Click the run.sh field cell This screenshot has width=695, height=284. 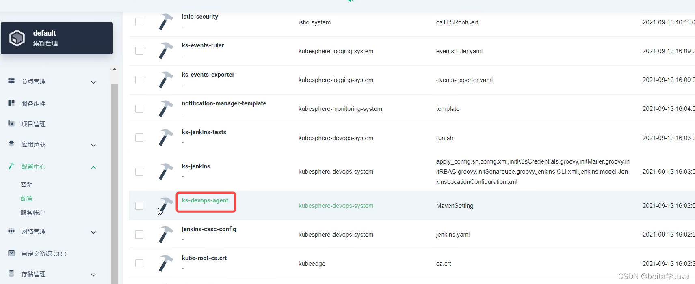(x=444, y=138)
